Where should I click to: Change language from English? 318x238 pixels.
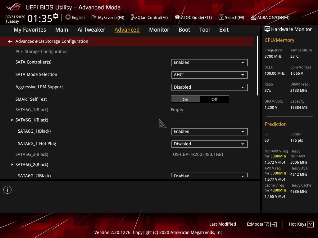point(78,18)
